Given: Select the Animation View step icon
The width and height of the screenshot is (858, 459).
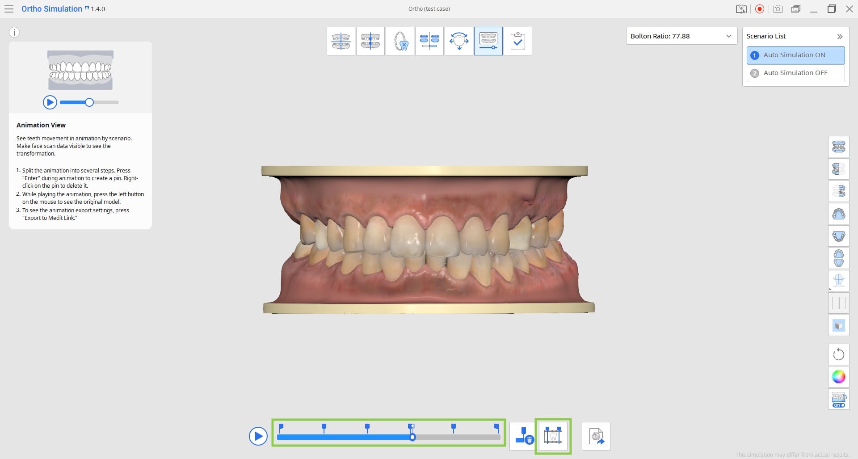Looking at the screenshot, I should click(x=488, y=41).
